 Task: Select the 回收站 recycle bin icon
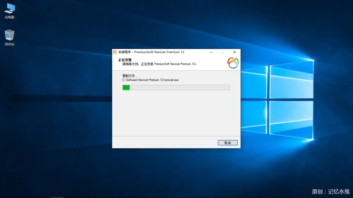coord(10,38)
